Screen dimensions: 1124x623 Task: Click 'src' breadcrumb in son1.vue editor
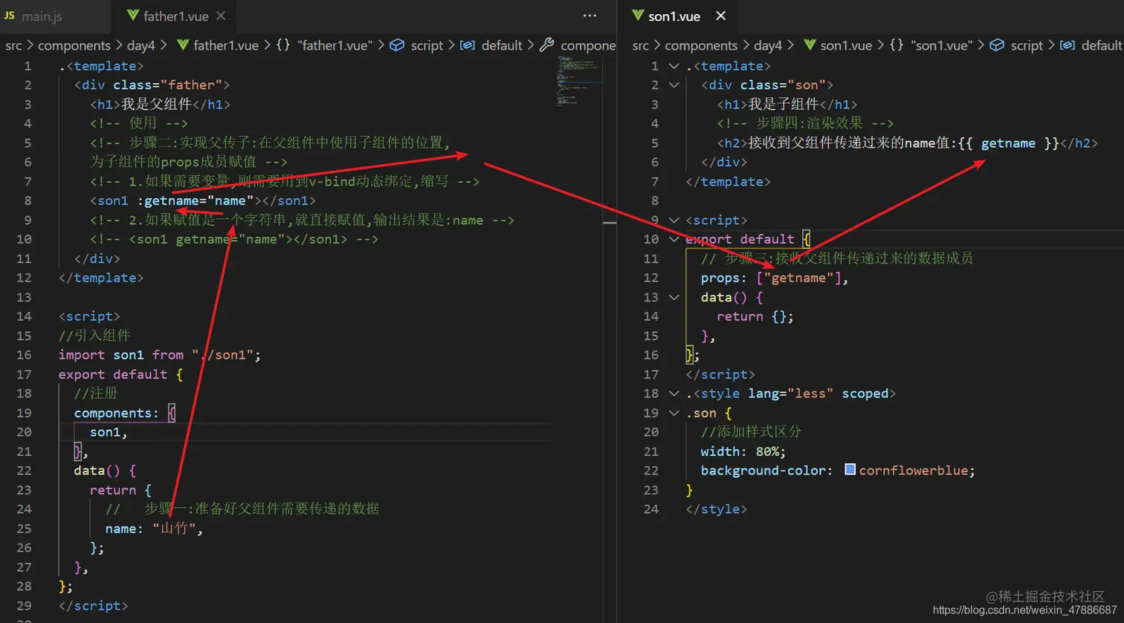click(641, 45)
